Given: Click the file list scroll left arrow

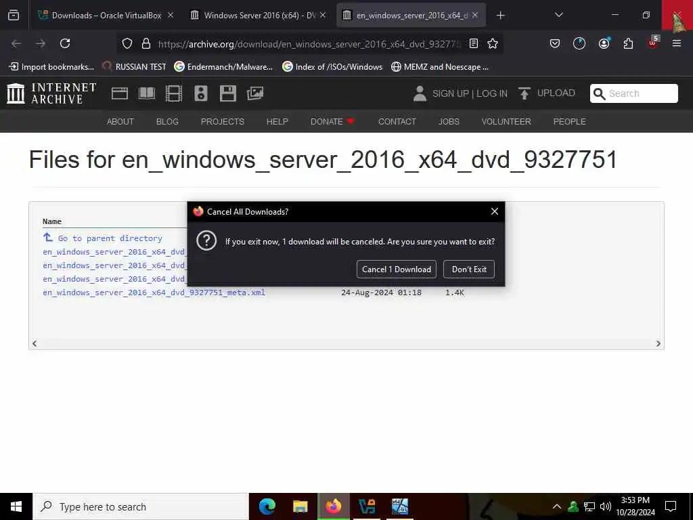Looking at the screenshot, I should tap(35, 343).
